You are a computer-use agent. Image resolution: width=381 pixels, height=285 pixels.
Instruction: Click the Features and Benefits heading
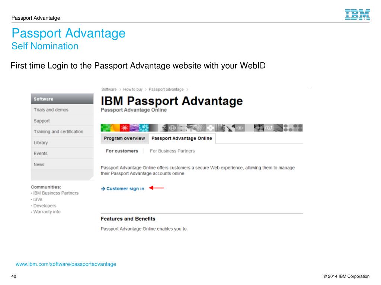click(128, 219)
